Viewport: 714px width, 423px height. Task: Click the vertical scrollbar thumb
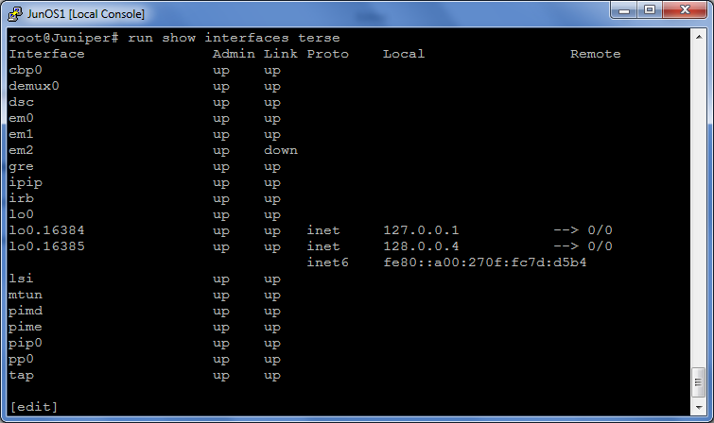699,383
